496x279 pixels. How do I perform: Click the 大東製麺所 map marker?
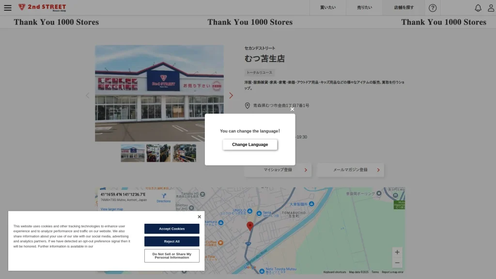(x=311, y=204)
